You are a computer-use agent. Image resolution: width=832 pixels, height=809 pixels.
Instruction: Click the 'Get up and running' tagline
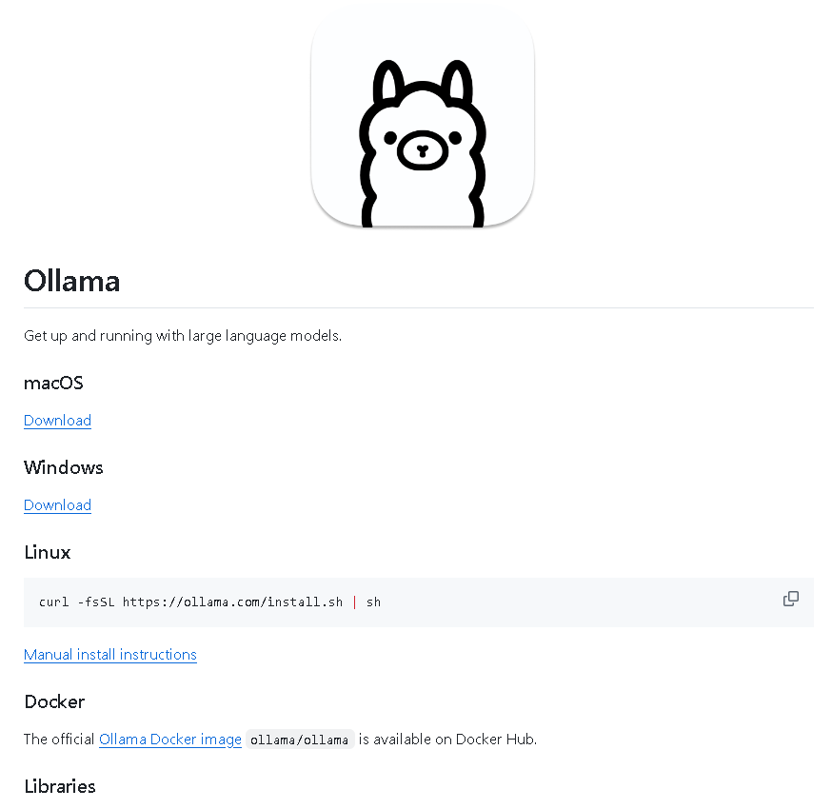coord(183,336)
